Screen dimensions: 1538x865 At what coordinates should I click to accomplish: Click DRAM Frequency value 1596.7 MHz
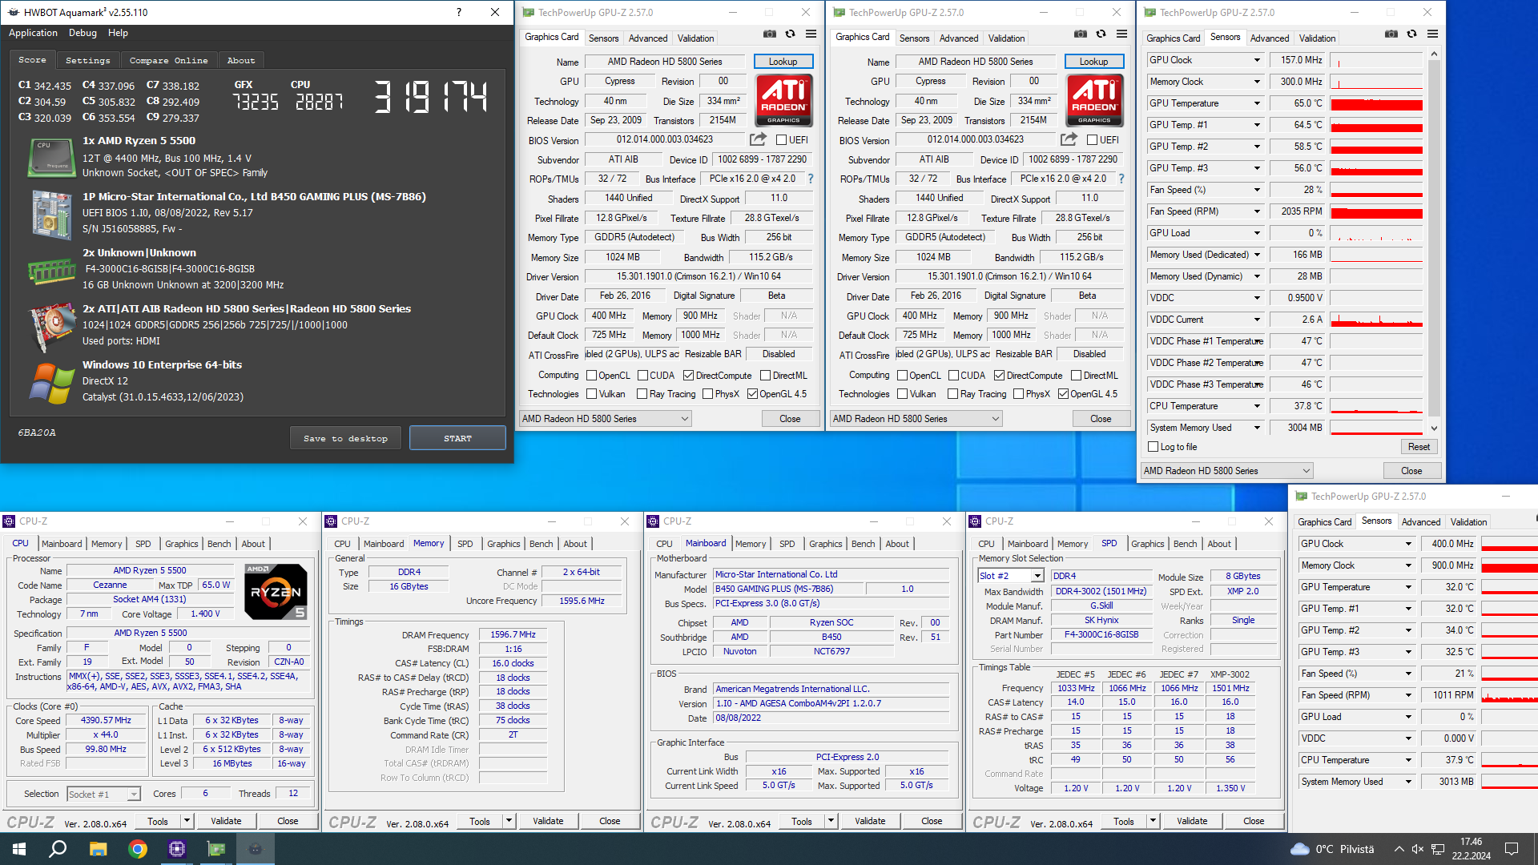click(x=513, y=634)
